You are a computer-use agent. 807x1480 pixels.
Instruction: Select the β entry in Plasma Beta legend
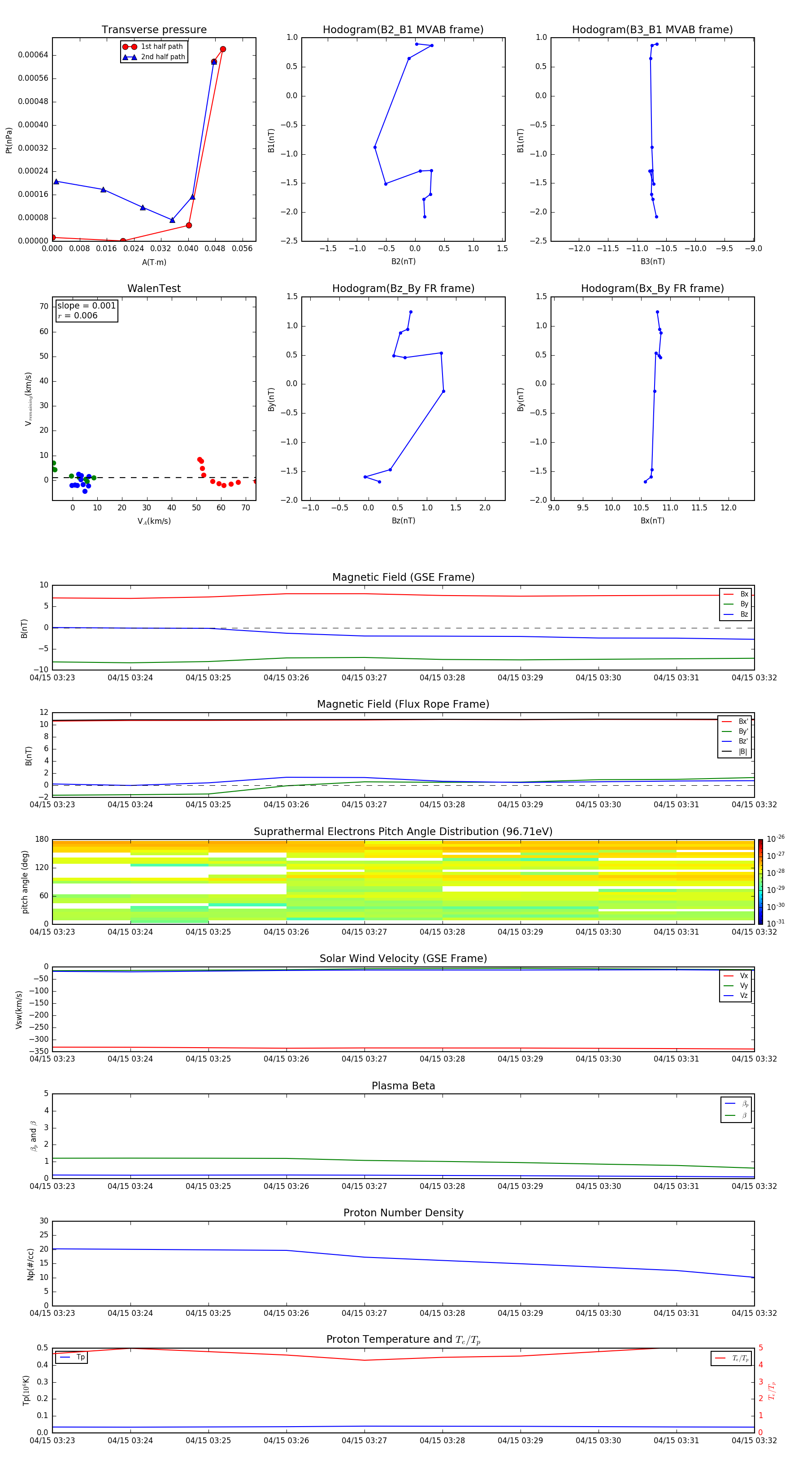736,1115
